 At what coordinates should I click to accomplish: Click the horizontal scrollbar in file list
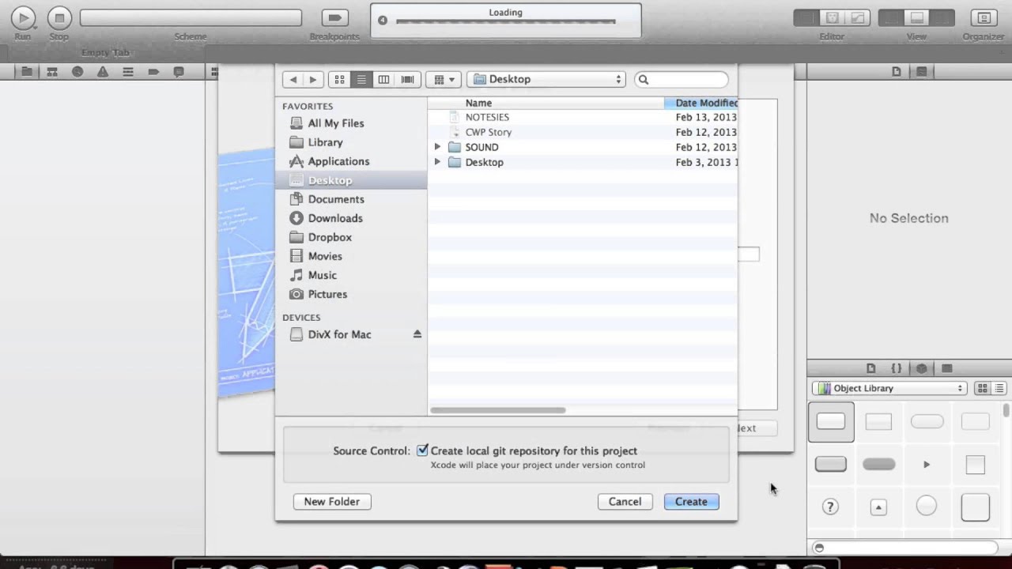pos(498,410)
